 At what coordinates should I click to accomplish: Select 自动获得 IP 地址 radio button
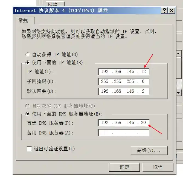pos(28,55)
